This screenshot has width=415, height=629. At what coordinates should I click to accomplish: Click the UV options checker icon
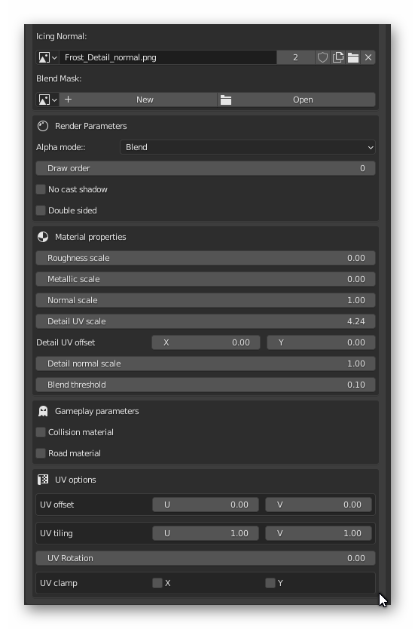[43, 480]
